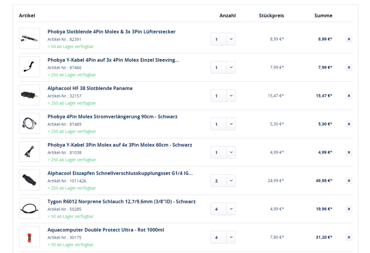Change quantity of Tygon R6012 Schlauch

(x=223, y=209)
